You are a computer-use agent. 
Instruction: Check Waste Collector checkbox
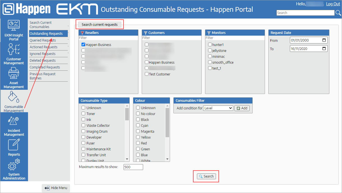[83, 125]
